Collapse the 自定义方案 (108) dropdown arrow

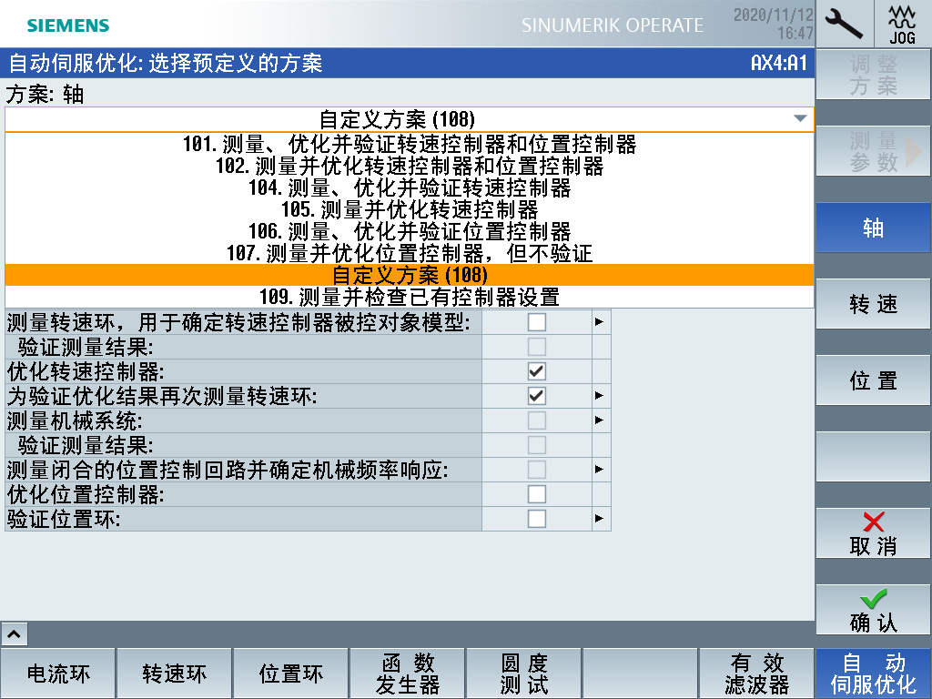[799, 119]
